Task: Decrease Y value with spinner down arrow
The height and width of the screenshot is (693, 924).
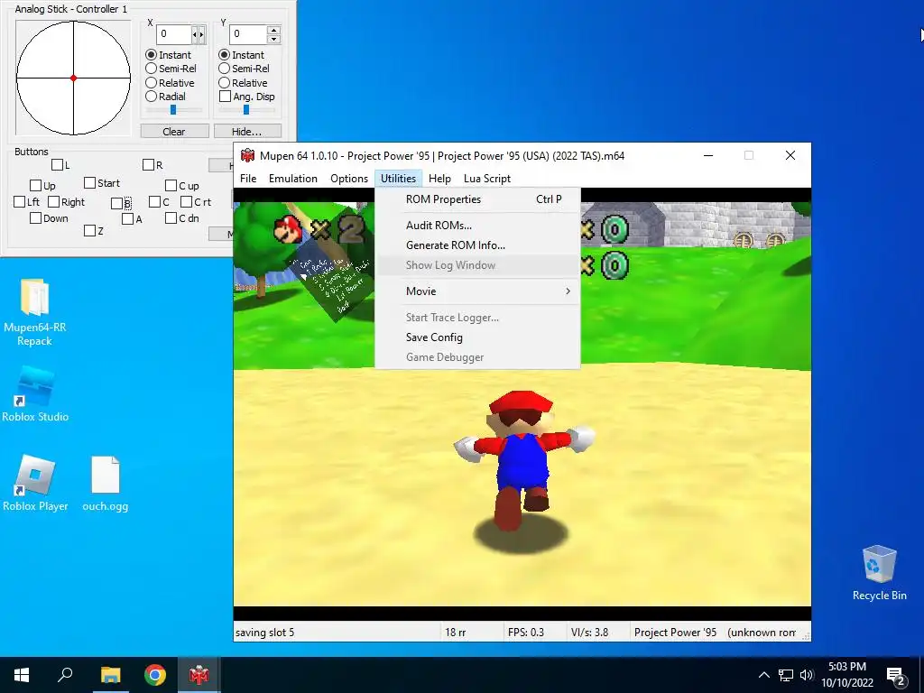Action: 273,39
